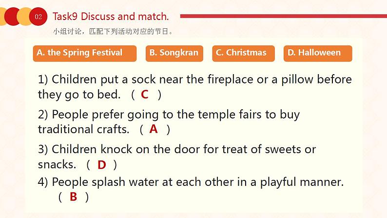Click the words "traditional crafts" in sentence two

tap(84, 129)
